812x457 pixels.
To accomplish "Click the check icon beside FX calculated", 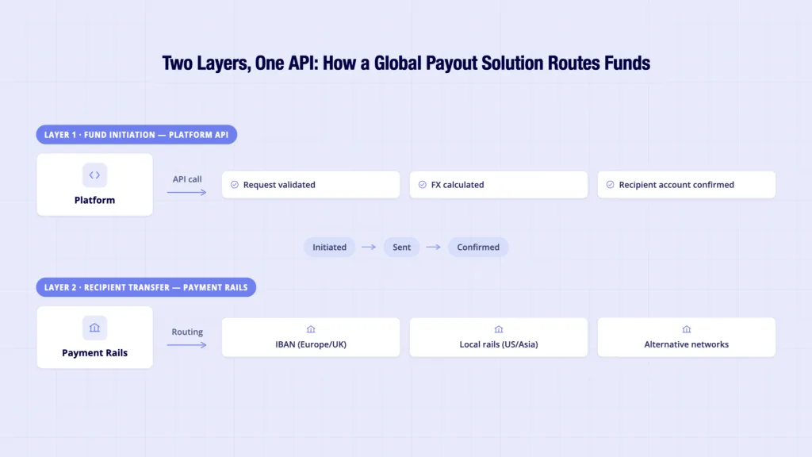I will (422, 184).
